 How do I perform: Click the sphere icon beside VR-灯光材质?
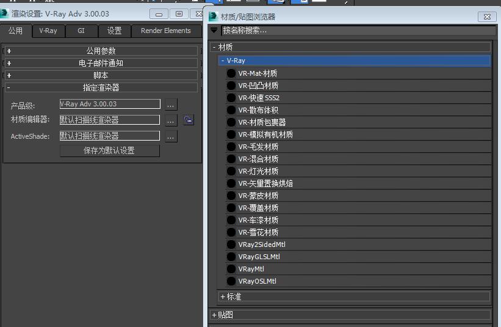point(231,171)
